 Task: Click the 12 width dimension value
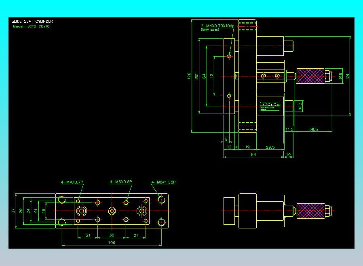(229, 147)
